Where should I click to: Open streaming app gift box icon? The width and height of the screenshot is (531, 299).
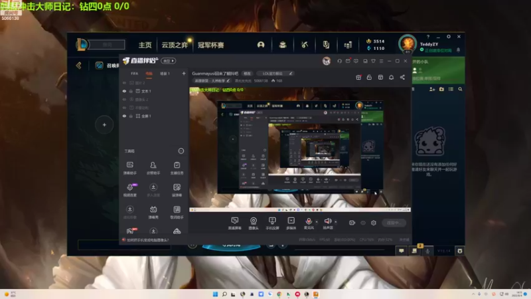click(358, 77)
